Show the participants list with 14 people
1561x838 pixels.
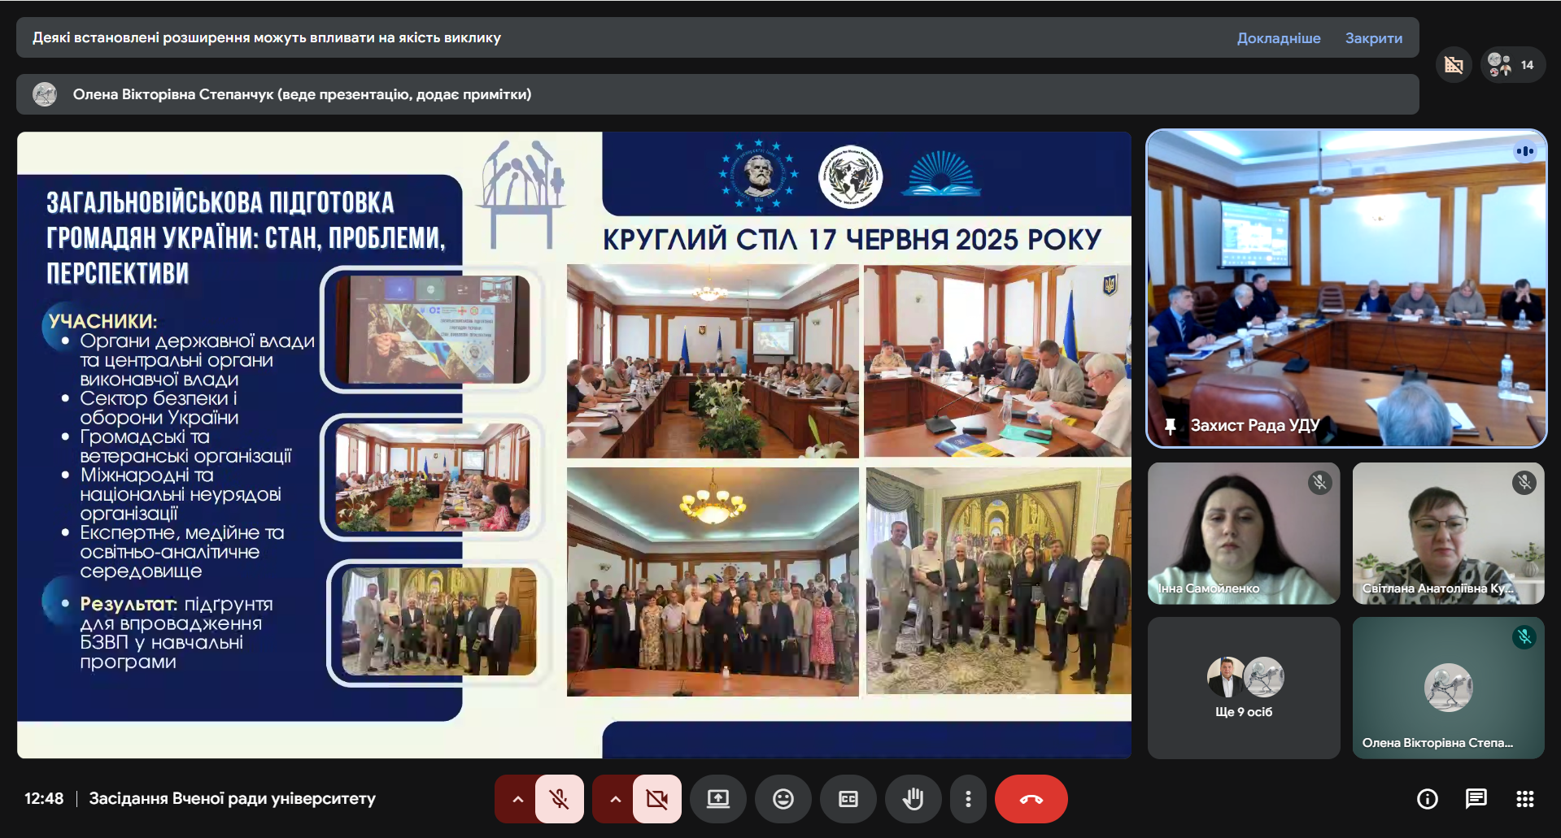click(1511, 65)
